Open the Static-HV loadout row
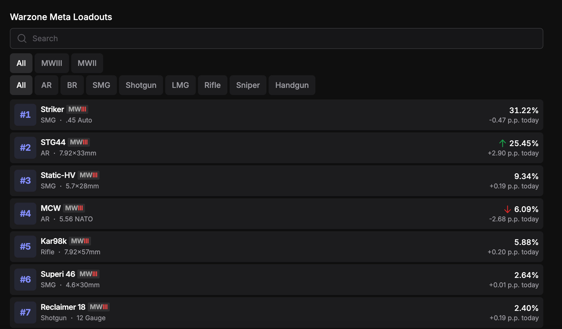562x329 pixels. [x=275, y=181]
